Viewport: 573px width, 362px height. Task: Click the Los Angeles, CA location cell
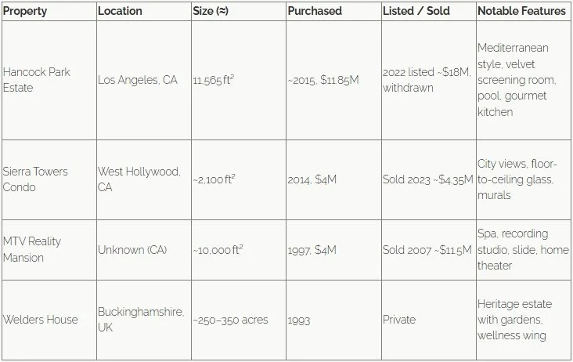[144, 80]
